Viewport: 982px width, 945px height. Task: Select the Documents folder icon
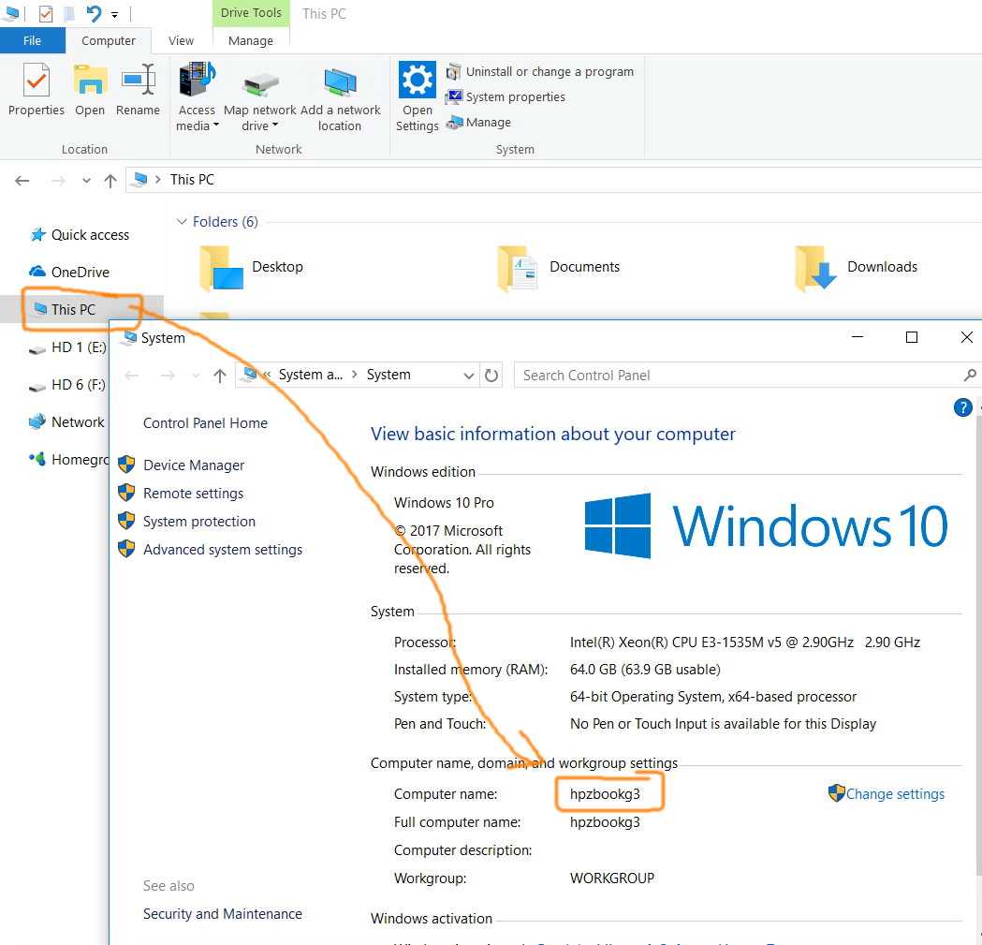(518, 268)
